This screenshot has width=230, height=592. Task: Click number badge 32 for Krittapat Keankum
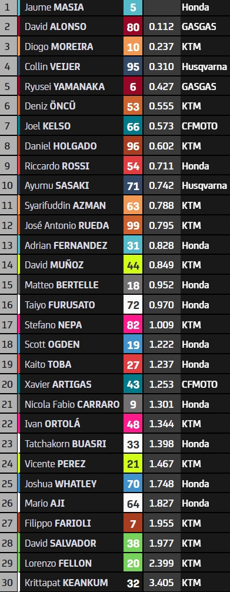(x=133, y=583)
